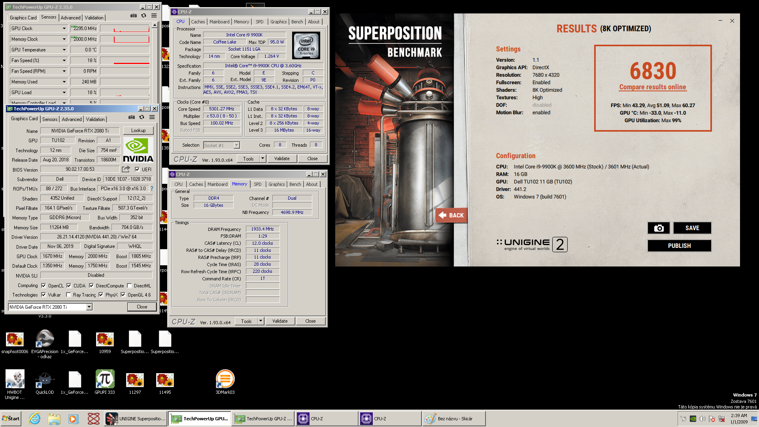The width and height of the screenshot is (759, 427).
Task: Click Validate in the CPU-Z Memory window
Action: coord(280,321)
